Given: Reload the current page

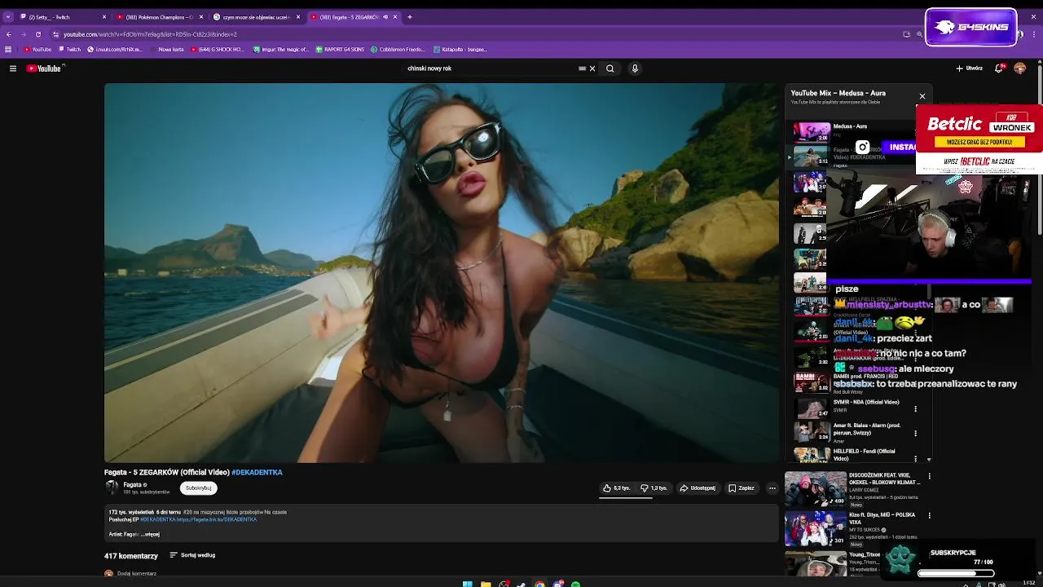Looking at the screenshot, I should click(37, 34).
